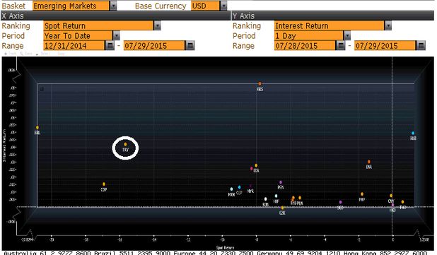The height and width of the screenshot is (255, 437).
Task: Click the X Axis section header
Action: tap(115, 16)
